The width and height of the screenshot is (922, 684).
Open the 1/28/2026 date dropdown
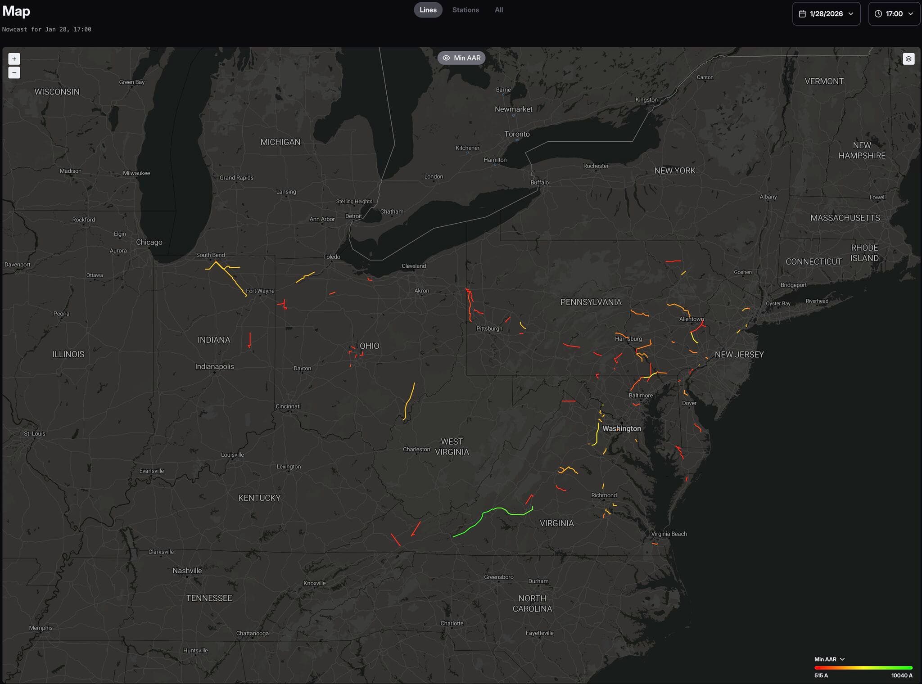tap(826, 14)
